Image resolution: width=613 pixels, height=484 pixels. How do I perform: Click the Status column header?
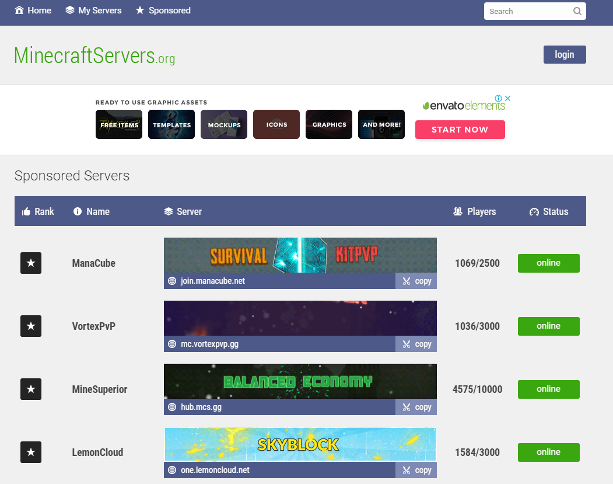coord(549,211)
